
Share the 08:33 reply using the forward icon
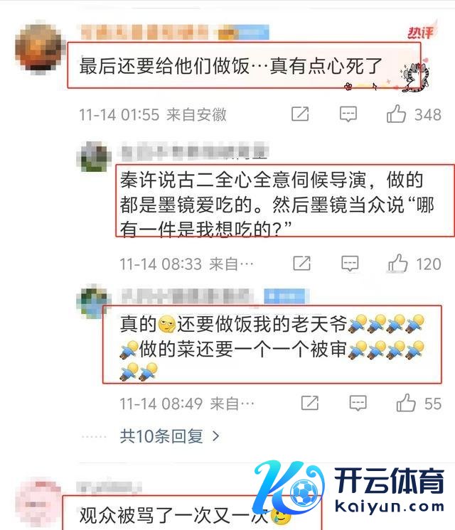tap(301, 264)
